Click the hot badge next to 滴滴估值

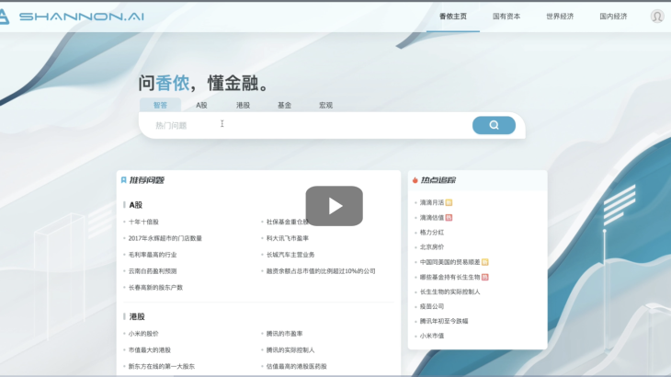click(449, 217)
